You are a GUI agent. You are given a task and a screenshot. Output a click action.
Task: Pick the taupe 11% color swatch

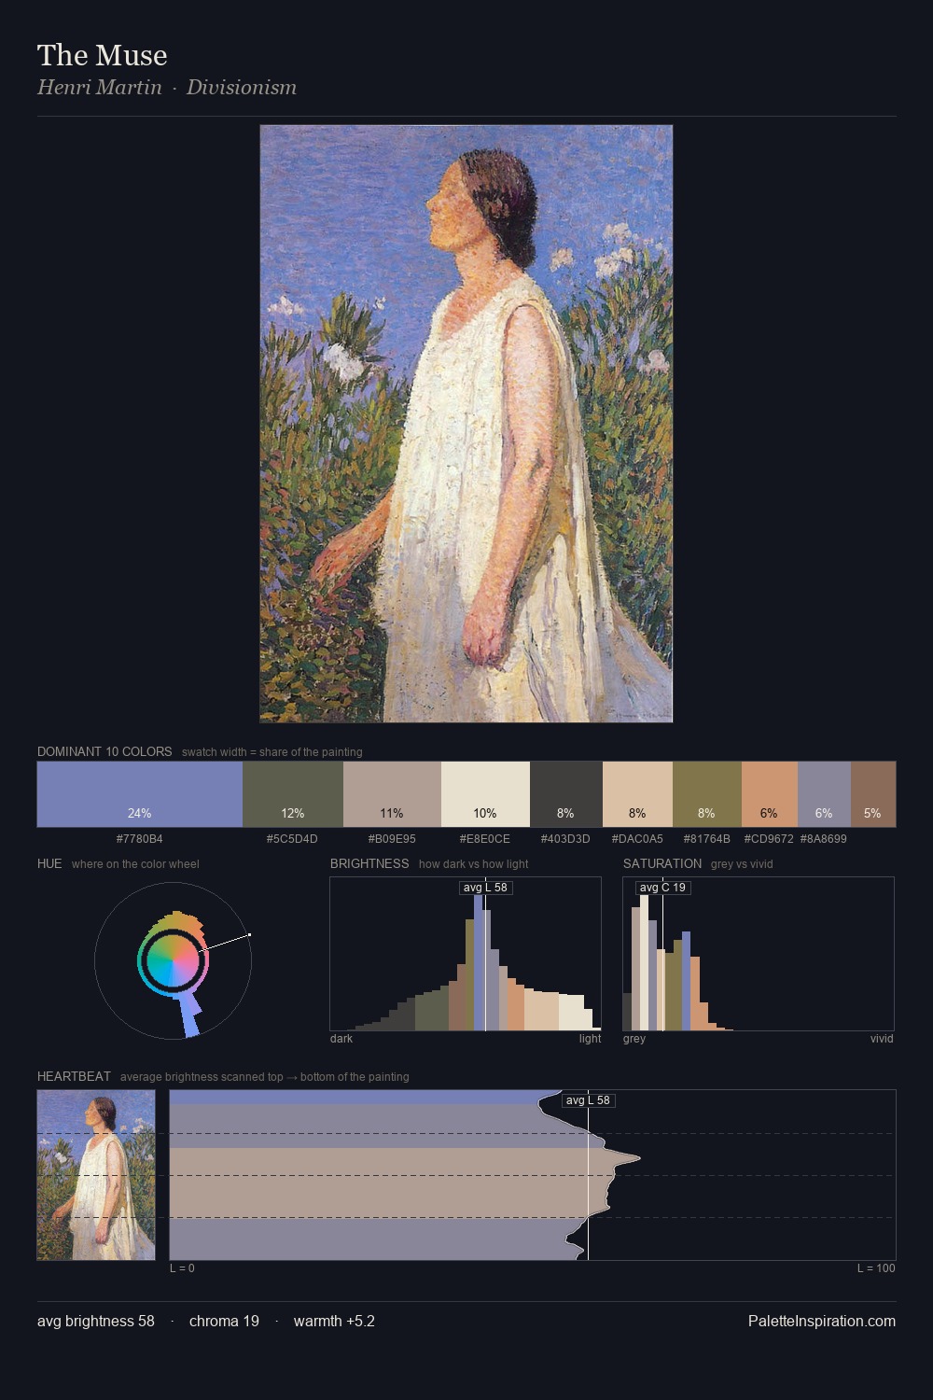392,794
